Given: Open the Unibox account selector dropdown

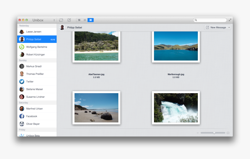Looking at the screenshot, I should point(54,20).
